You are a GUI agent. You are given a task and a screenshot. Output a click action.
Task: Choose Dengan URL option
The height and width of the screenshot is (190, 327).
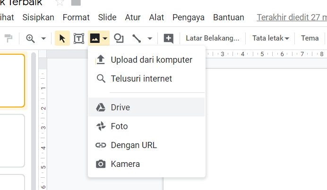click(146, 145)
